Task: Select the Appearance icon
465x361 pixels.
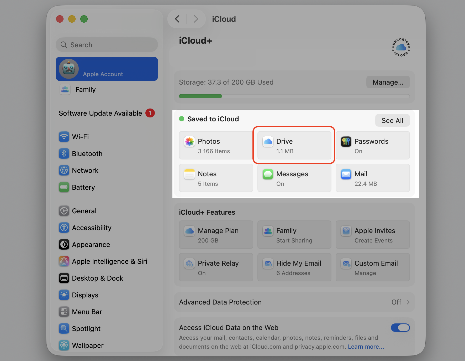Action: click(64, 244)
